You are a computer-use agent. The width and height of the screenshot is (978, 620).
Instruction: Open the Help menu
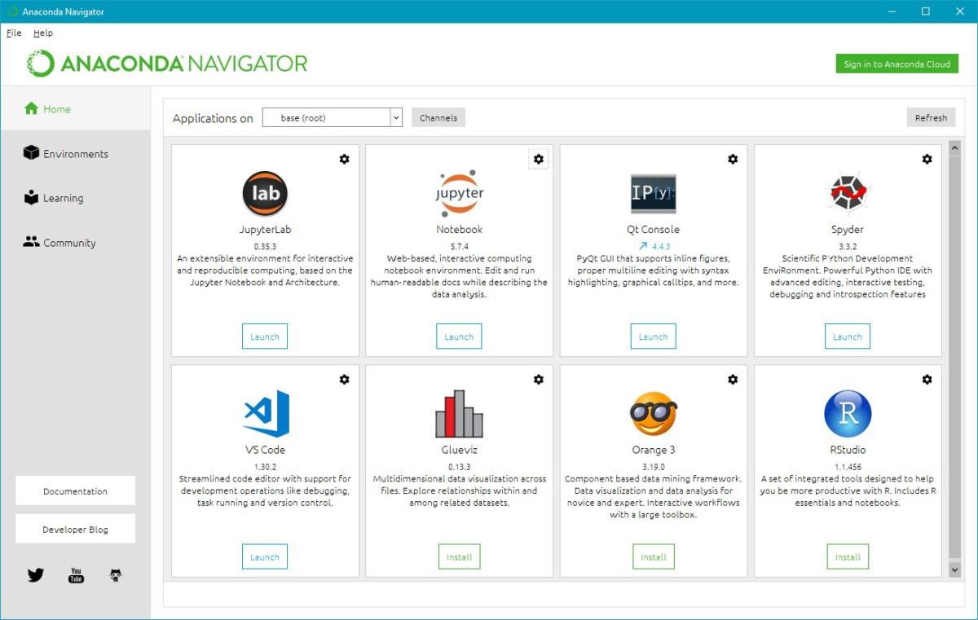(43, 33)
